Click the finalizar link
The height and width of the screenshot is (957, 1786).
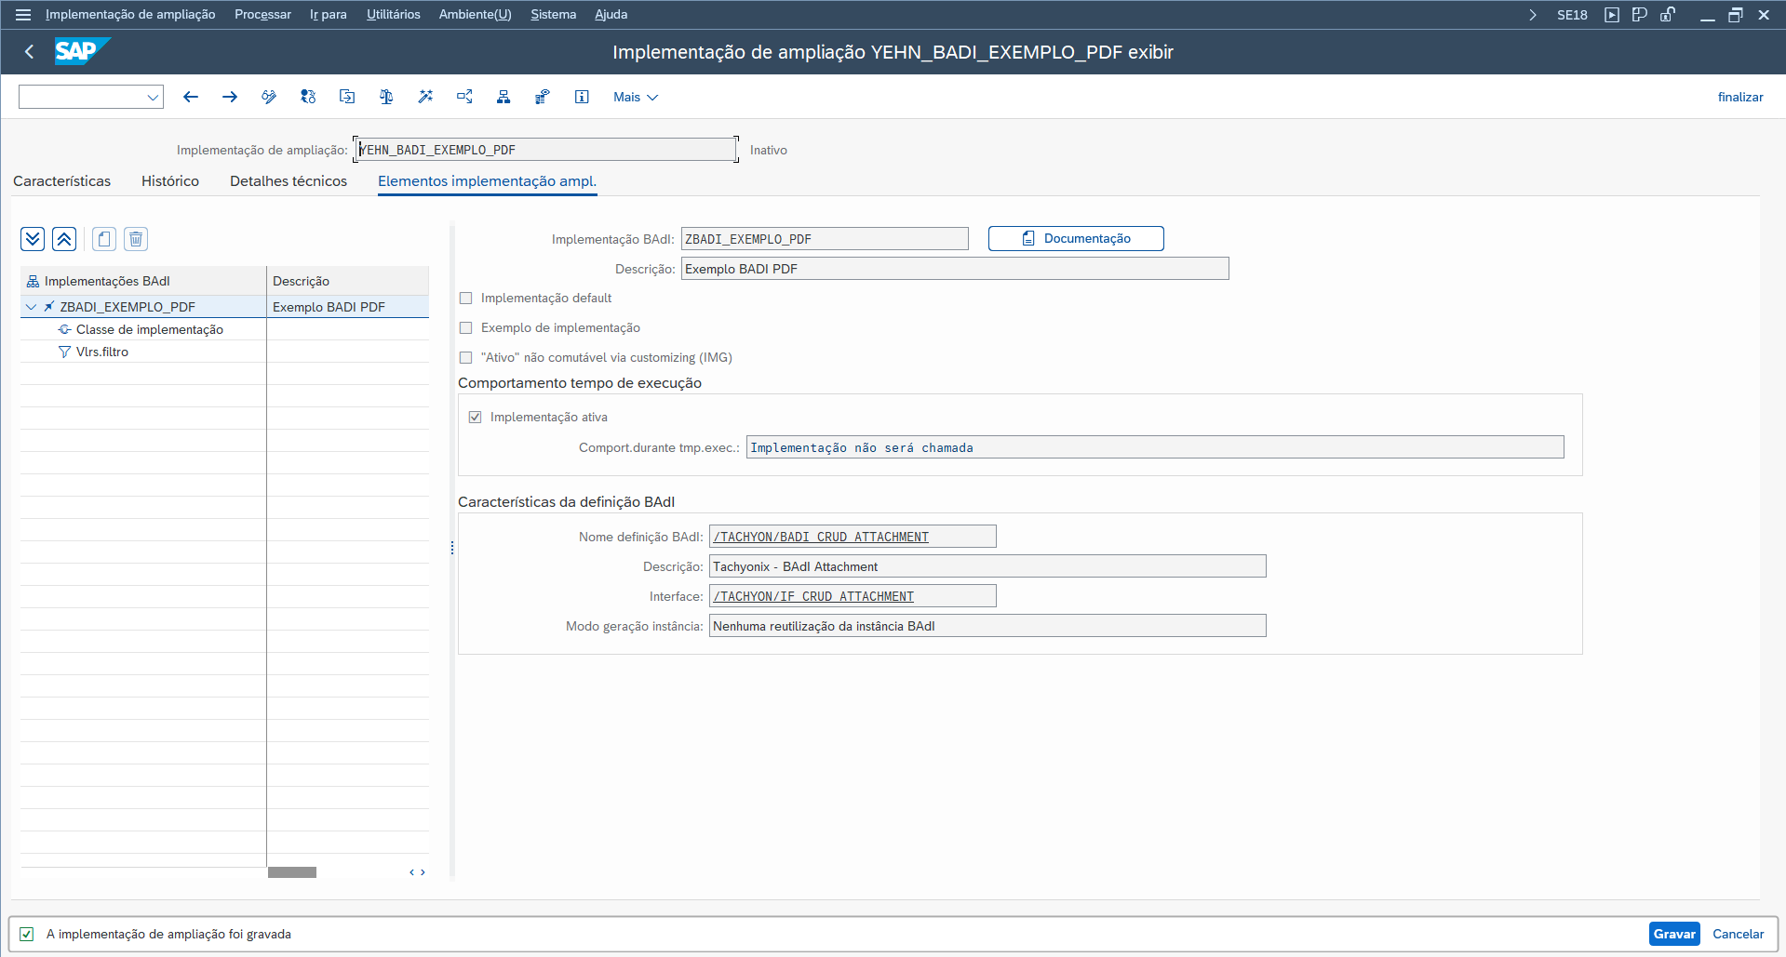[x=1740, y=97]
